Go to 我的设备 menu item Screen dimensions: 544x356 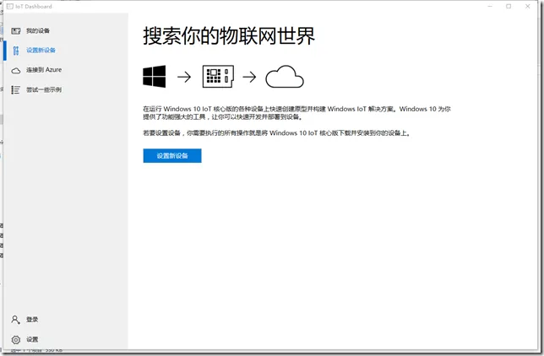66,31
